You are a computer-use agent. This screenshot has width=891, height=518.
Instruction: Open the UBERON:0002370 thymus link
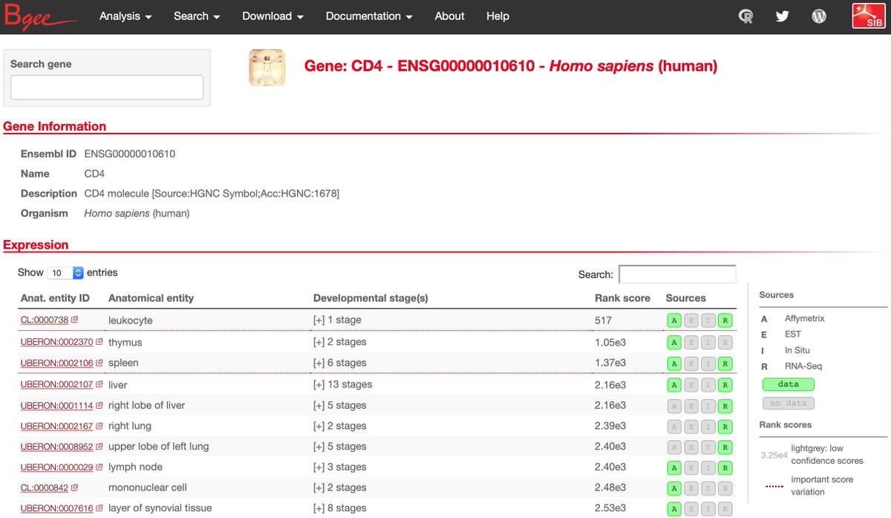[57, 342]
